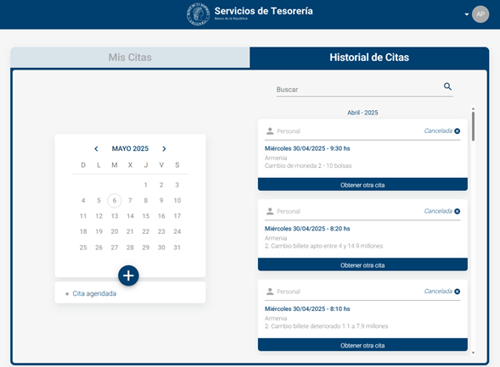Click the cancelled X icon on 8:10 appointment
Viewport: 500px width, 367px height.
click(457, 292)
